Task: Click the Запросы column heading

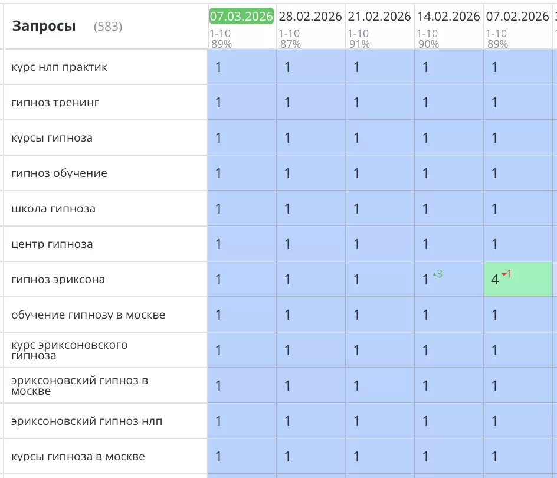Action: click(x=44, y=26)
